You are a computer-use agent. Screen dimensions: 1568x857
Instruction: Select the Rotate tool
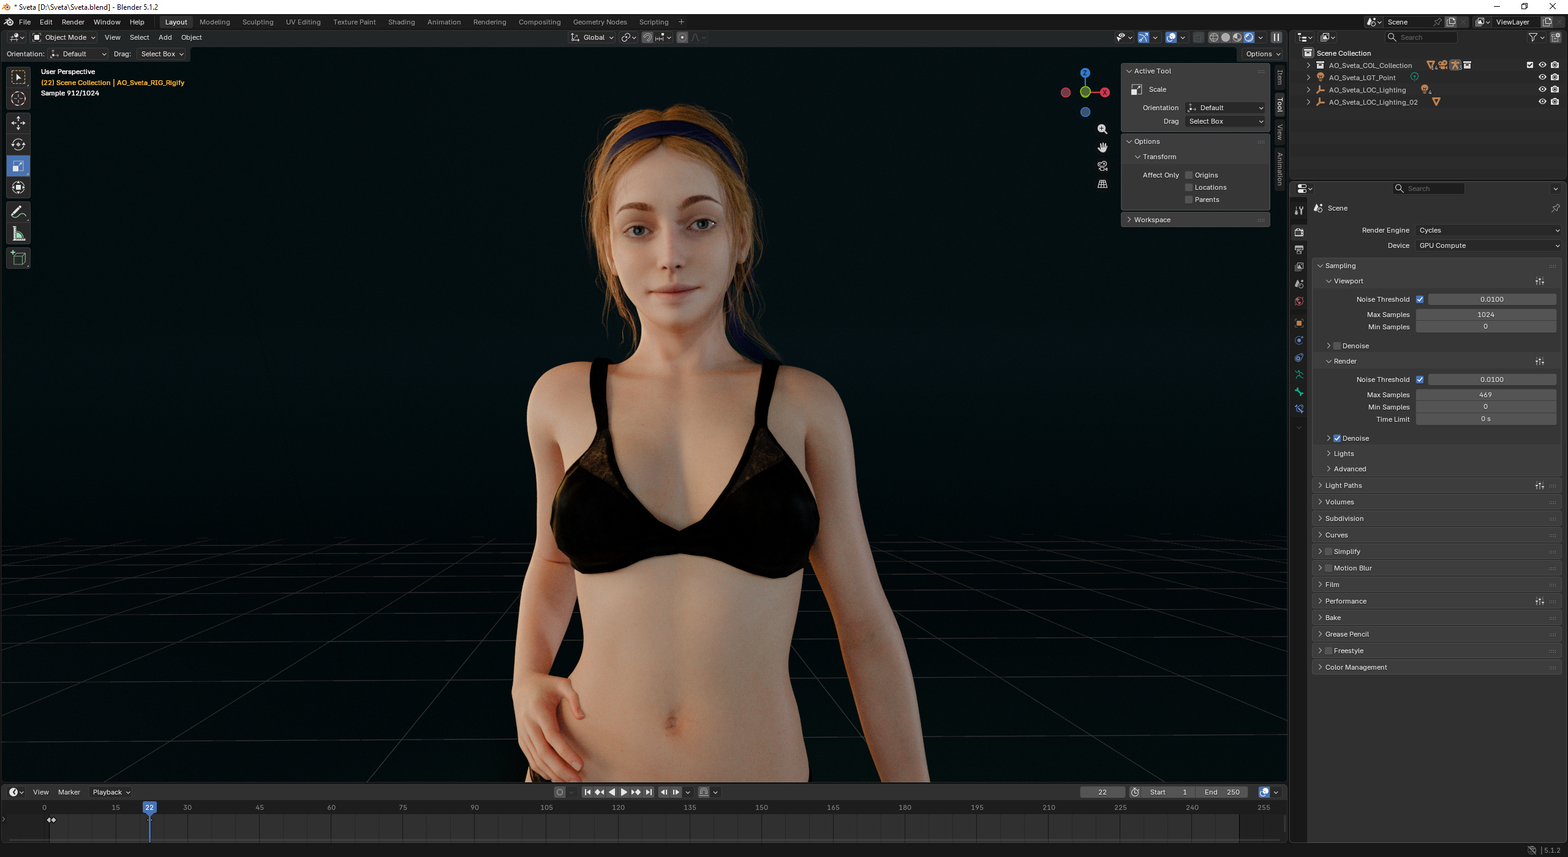[x=18, y=144]
